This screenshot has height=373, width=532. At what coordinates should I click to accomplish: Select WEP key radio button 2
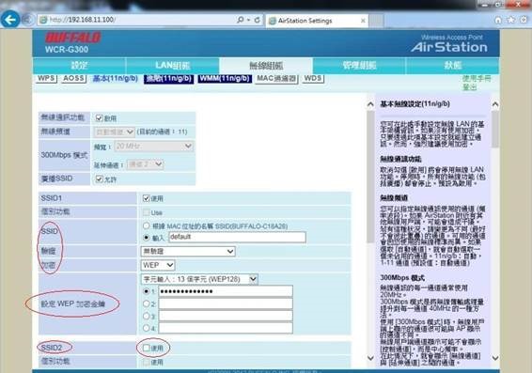[147, 303]
